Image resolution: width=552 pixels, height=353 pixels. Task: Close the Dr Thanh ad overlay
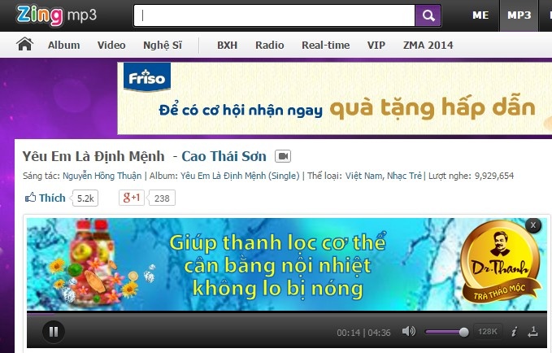pos(532,224)
